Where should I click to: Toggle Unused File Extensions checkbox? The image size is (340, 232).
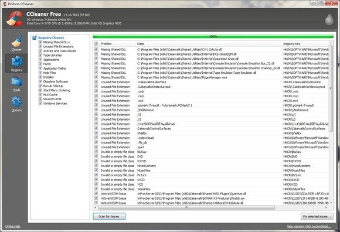(40, 46)
